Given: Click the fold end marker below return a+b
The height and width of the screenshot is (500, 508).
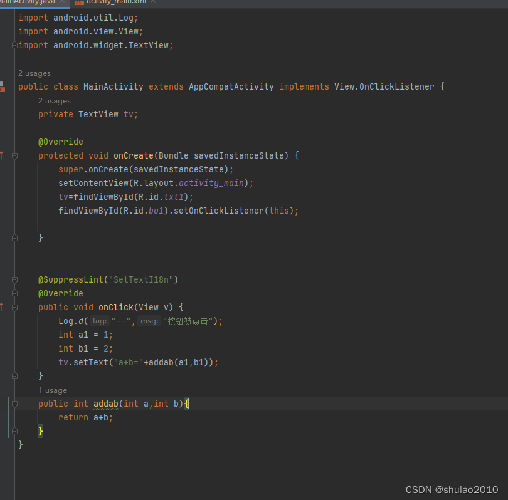Looking at the screenshot, I should [14, 431].
